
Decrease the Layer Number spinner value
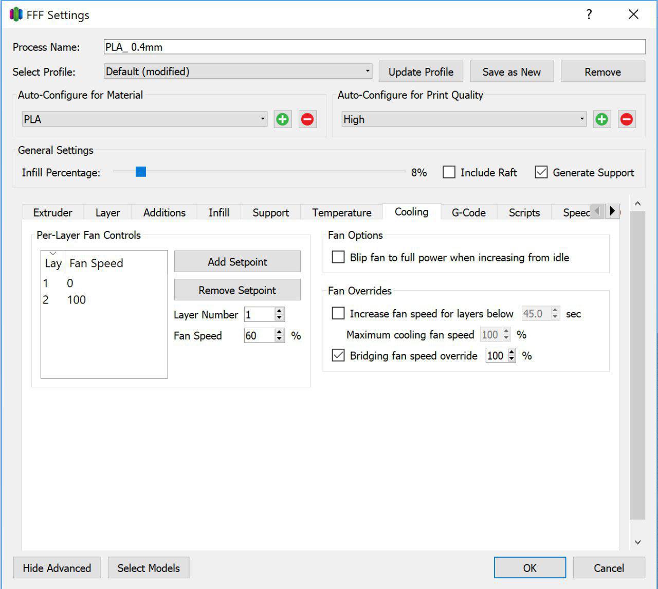point(279,317)
